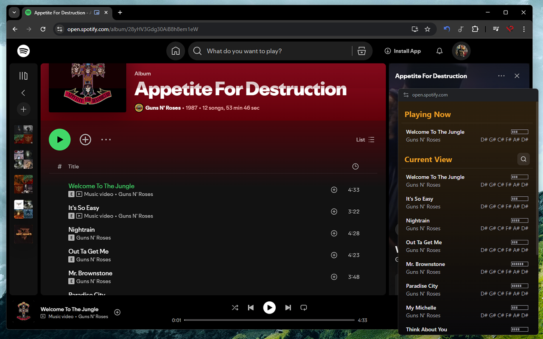Image resolution: width=543 pixels, height=339 pixels.
Task: Reload the browser page
Action: (x=43, y=29)
